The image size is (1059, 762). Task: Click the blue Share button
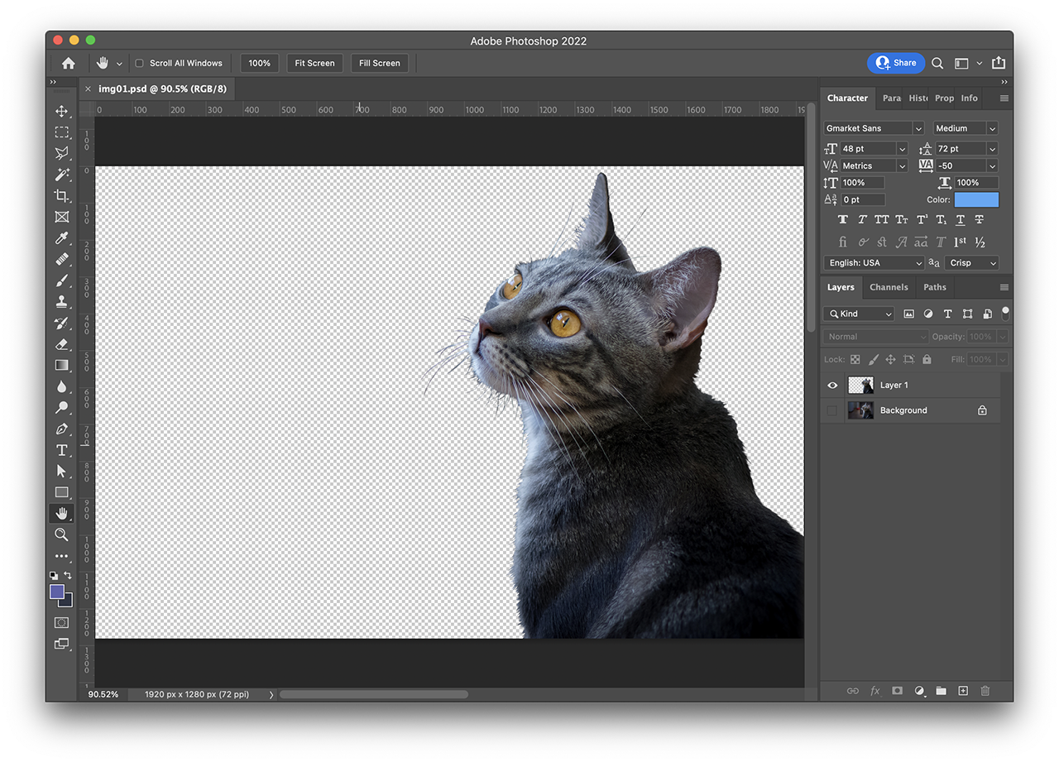tap(896, 63)
